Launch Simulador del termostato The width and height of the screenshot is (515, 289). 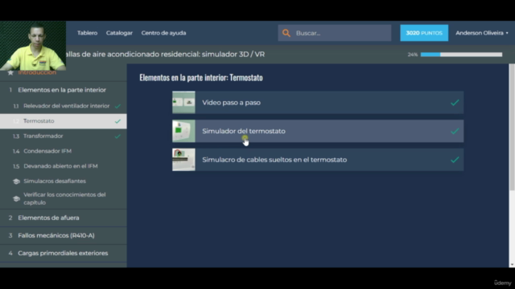(318, 131)
